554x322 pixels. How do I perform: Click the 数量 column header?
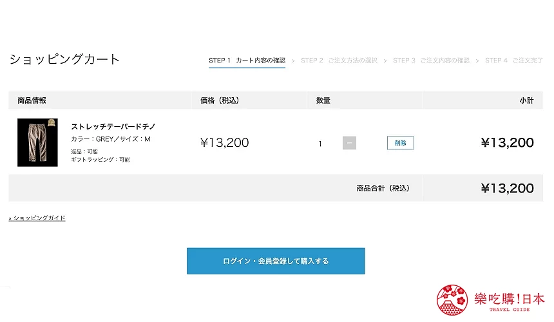click(323, 100)
